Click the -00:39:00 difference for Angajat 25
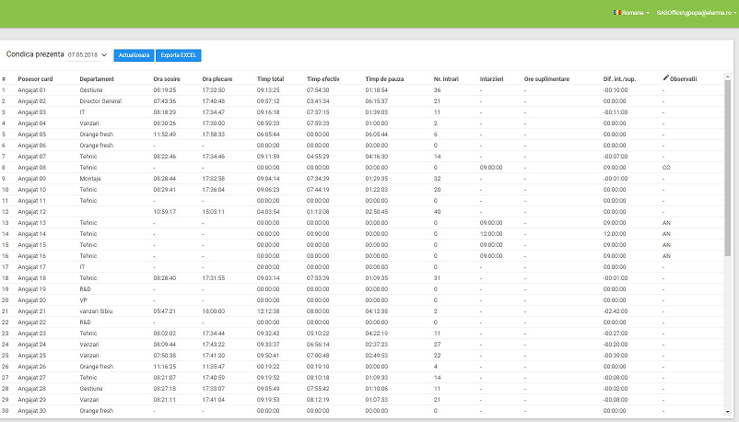The height and width of the screenshot is (422, 739). (616, 356)
